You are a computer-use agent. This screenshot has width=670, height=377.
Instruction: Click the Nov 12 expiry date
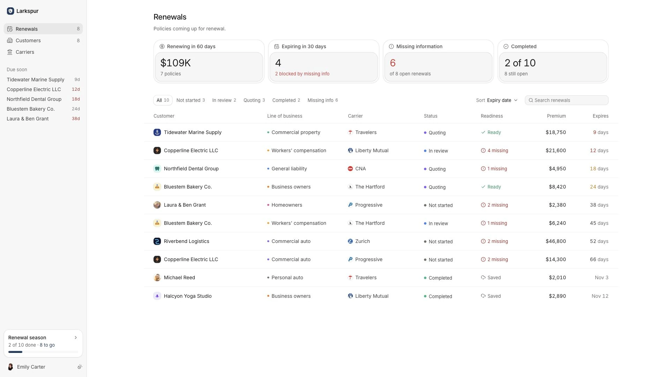600,296
